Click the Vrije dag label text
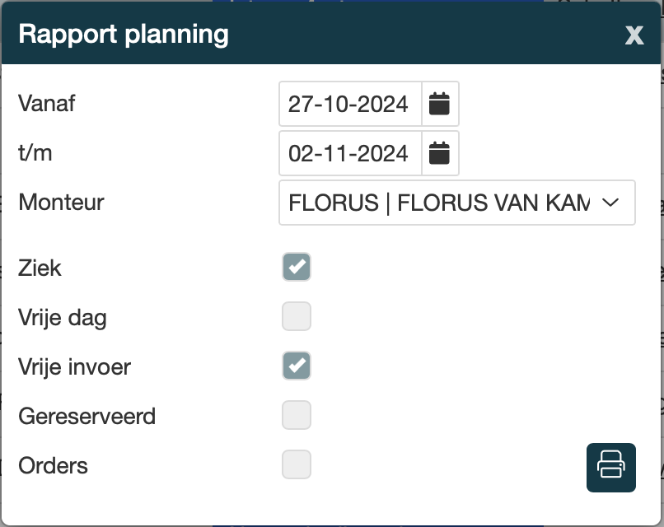 tap(63, 317)
